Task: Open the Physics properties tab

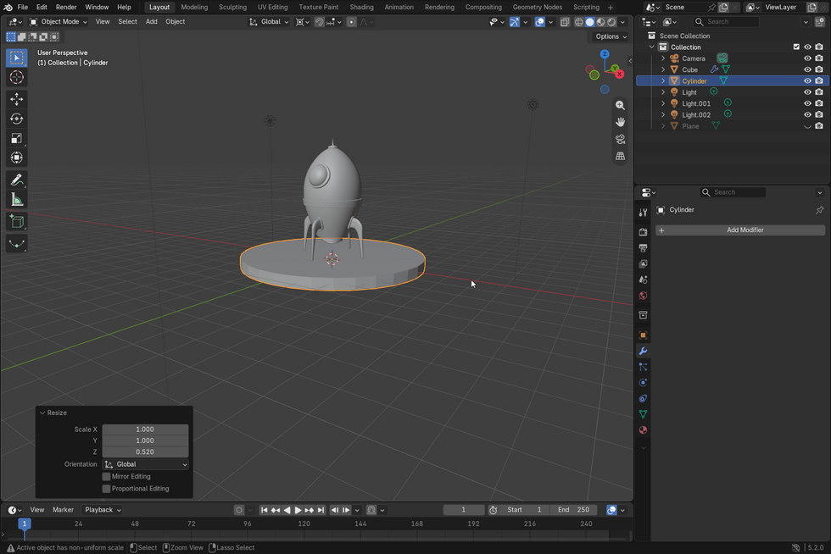Action: [x=643, y=382]
